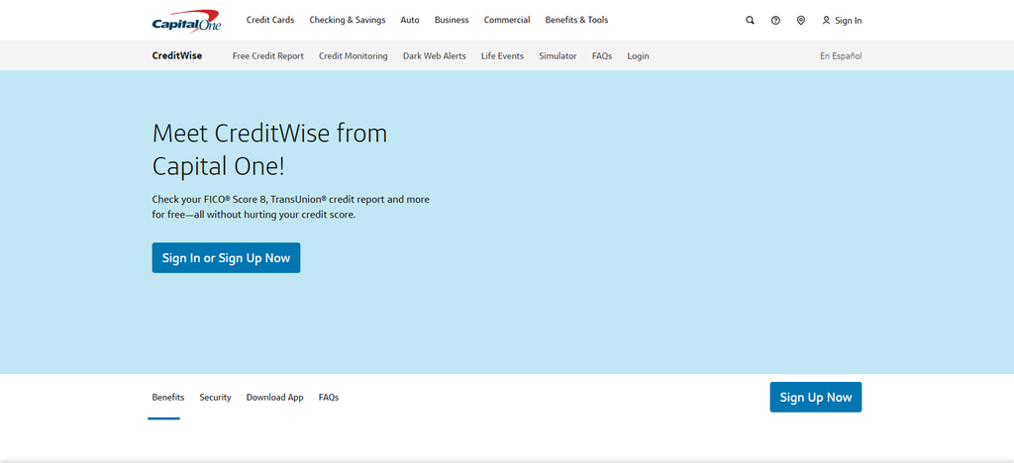Open the Business menu
1014x463 pixels.
(x=452, y=20)
